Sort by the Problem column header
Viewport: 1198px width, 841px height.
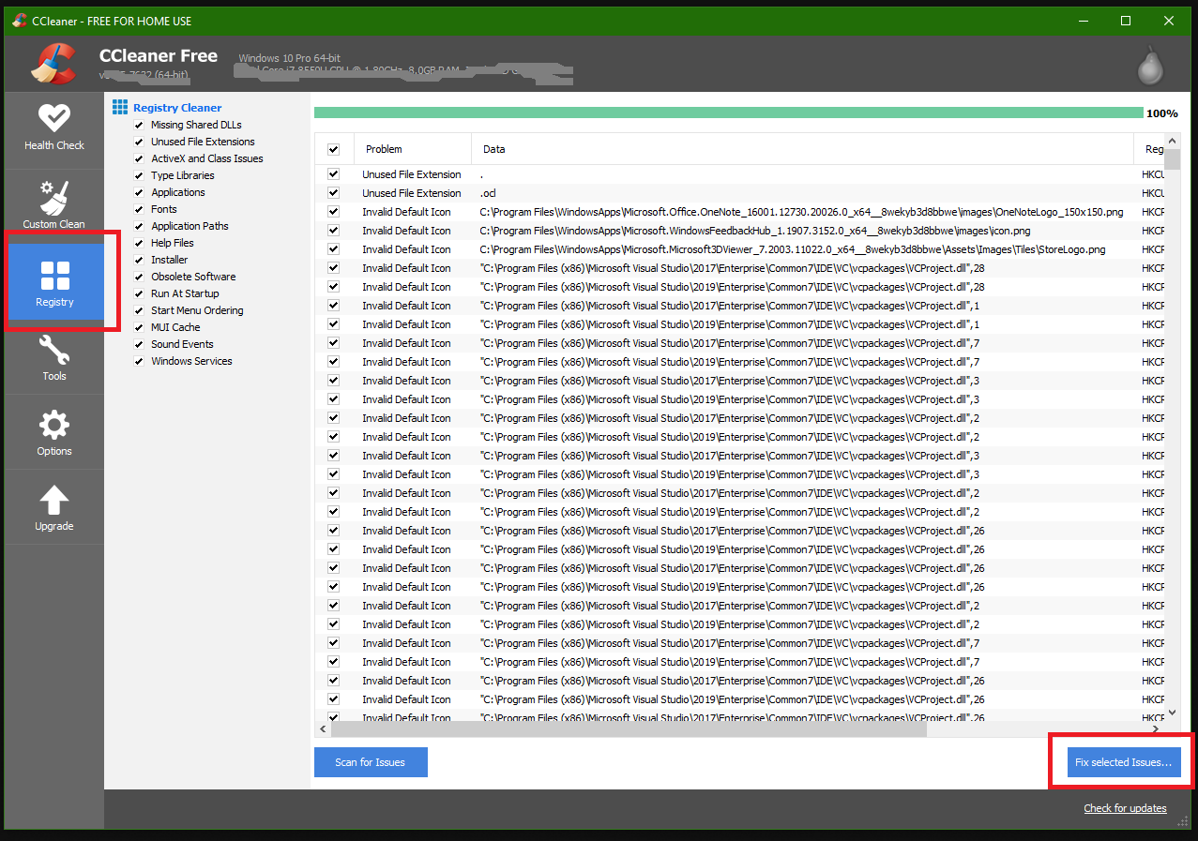[413, 149]
